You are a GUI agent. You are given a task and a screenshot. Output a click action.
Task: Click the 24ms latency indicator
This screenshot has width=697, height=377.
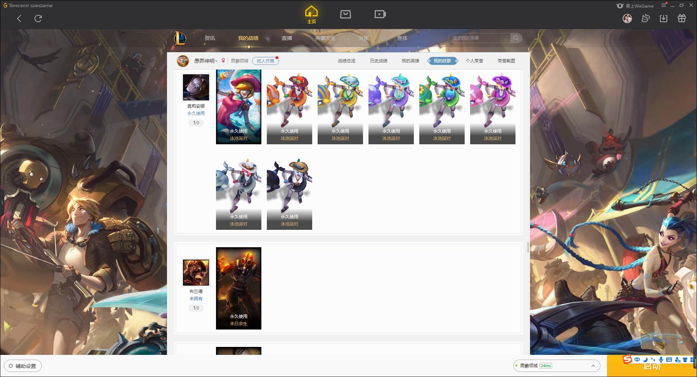click(546, 366)
